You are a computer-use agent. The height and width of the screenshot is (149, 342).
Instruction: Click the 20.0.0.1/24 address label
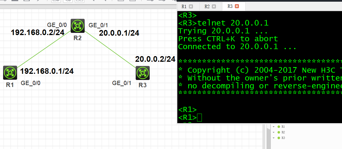point(119,33)
